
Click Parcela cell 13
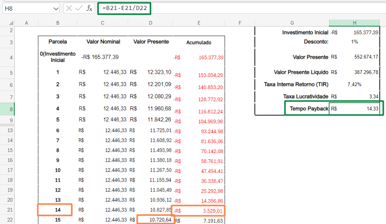click(x=58, y=200)
